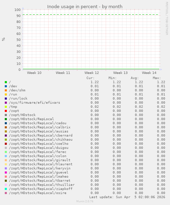Click the /zopt/HDstock/RepLocal/colon label
The image size is (170, 205).
38,156
